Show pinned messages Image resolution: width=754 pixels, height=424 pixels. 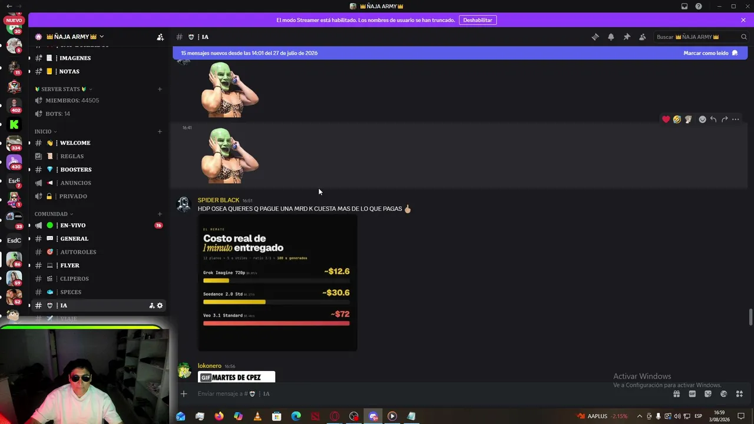(627, 37)
